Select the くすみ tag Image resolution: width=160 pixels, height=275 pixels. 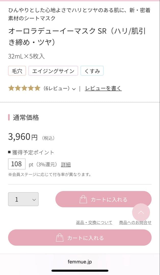coord(92,71)
